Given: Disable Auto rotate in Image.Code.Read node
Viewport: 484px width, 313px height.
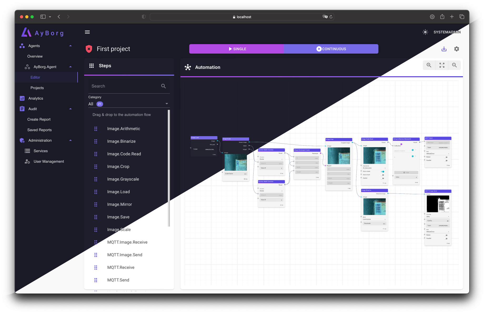Looking at the screenshot, I should click(383, 171).
